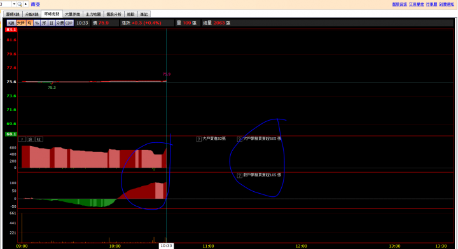Open the 個股資訊 link
Viewport: 458px width, 249px height.
click(x=399, y=4)
